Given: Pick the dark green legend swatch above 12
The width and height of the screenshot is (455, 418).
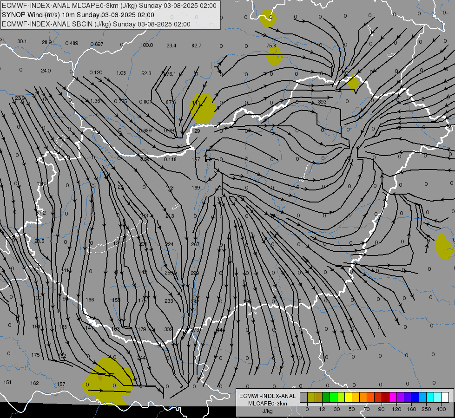Looking at the screenshot, I should click(326, 397).
